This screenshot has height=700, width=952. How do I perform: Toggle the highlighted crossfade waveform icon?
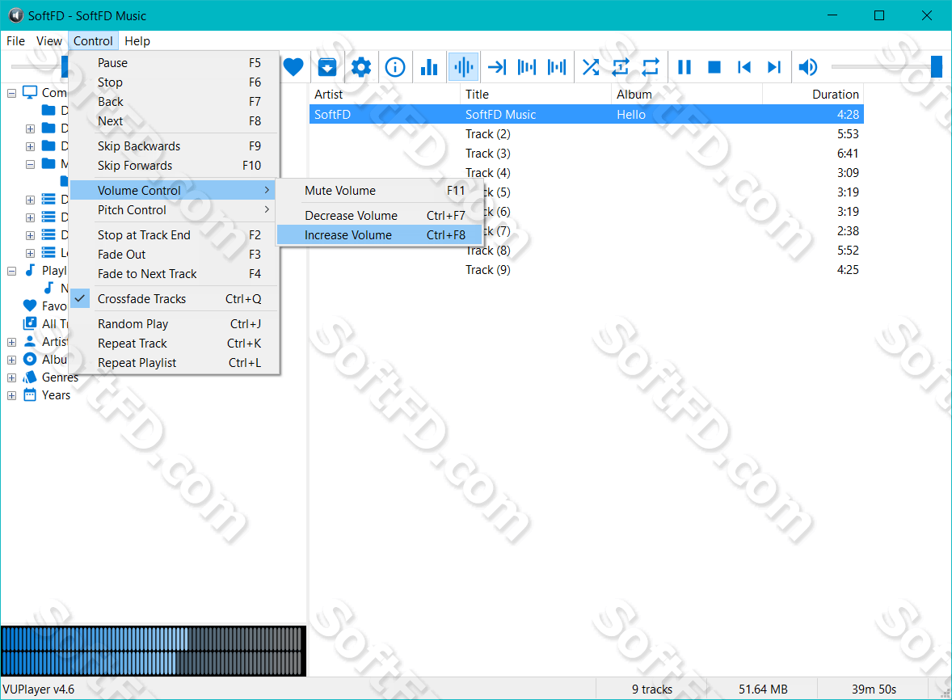click(x=463, y=67)
